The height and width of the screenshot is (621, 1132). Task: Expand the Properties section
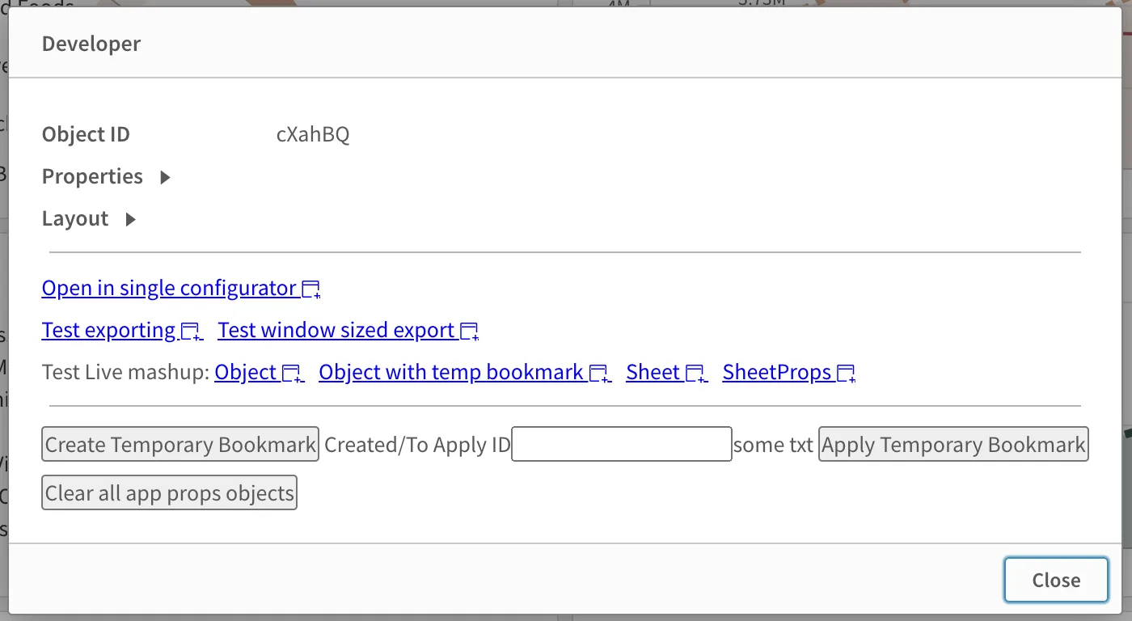pyautogui.click(x=165, y=177)
